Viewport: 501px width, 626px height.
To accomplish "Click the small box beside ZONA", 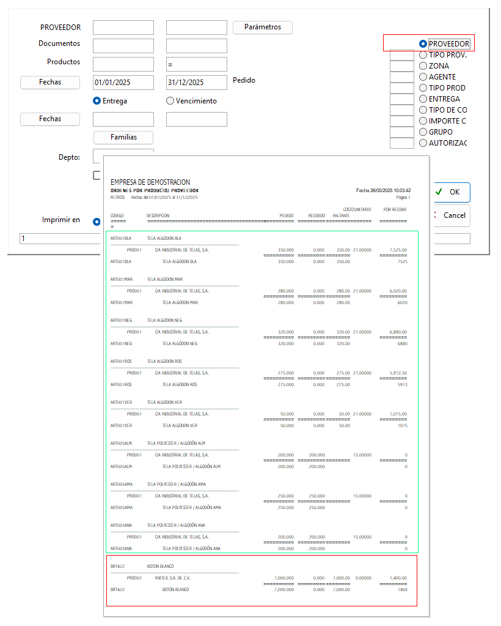I will pyautogui.click(x=402, y=66).
